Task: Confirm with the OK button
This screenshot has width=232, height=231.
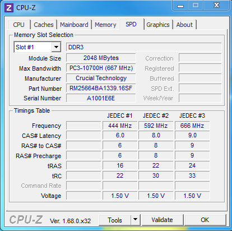Action: pos(205,220)
